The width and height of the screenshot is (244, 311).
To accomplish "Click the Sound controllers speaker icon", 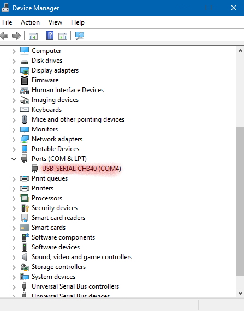I will click(x=24, y=257).
